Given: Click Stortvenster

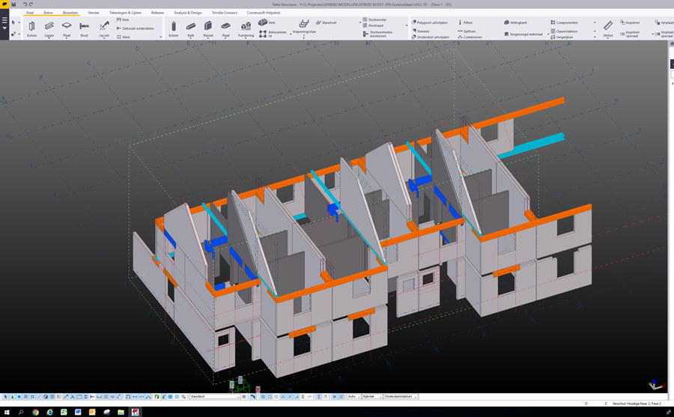Looking at the screenshot, I should point(375,19).
